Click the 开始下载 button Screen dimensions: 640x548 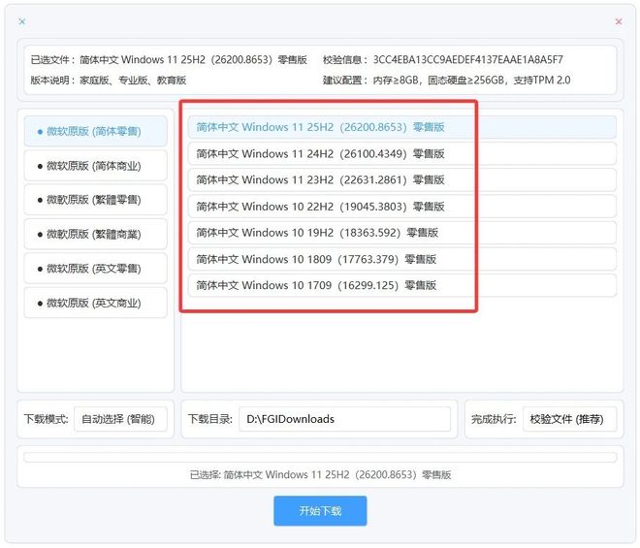click(320, 510)
